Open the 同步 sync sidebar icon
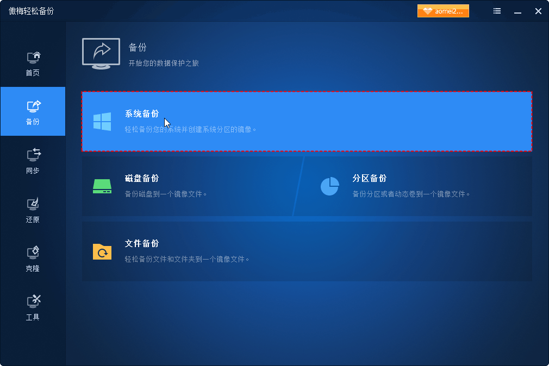Image resolution: width=549 pixels, height=366 pixels. [34, 155]
